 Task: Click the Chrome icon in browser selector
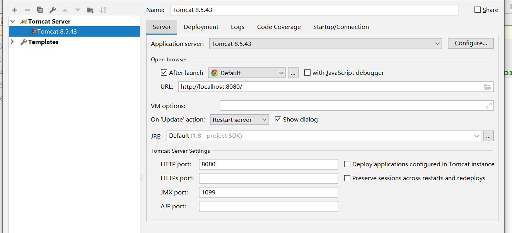(215, 73)
